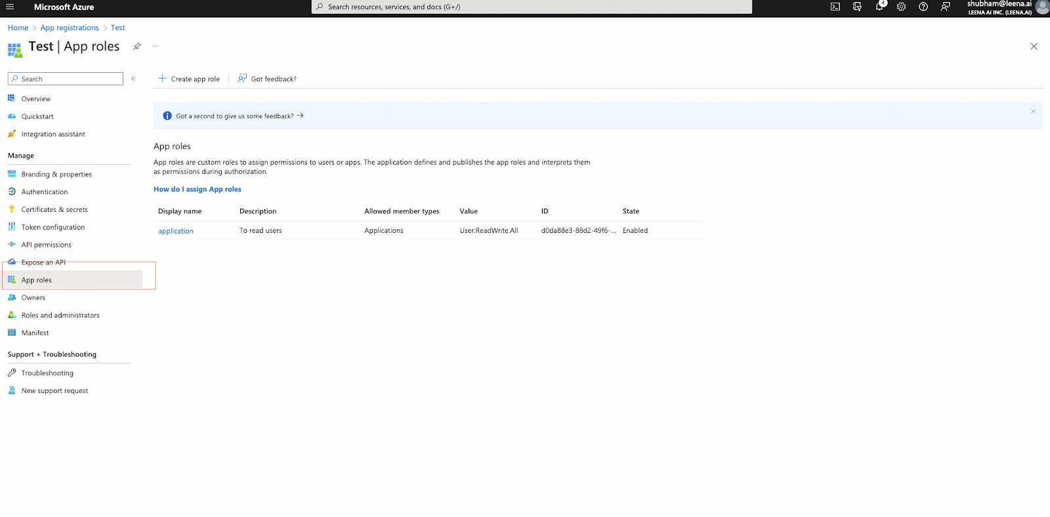Go to App registrations breadcrumb
The height and width of the screenshot is (517, 1050).
pos(70,28)
